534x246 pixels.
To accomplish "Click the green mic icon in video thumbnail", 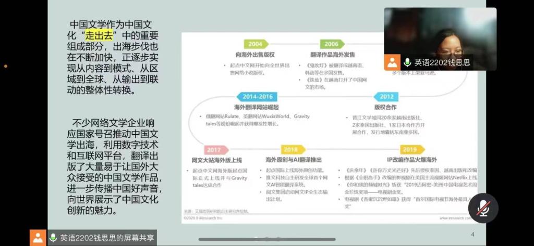I will point(407,62).
